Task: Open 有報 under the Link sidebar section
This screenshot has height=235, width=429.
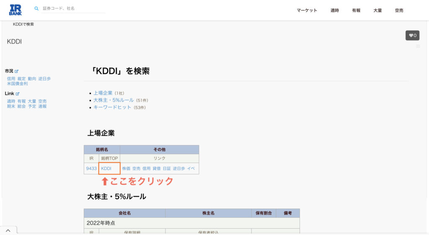Action: pos(21,101)
